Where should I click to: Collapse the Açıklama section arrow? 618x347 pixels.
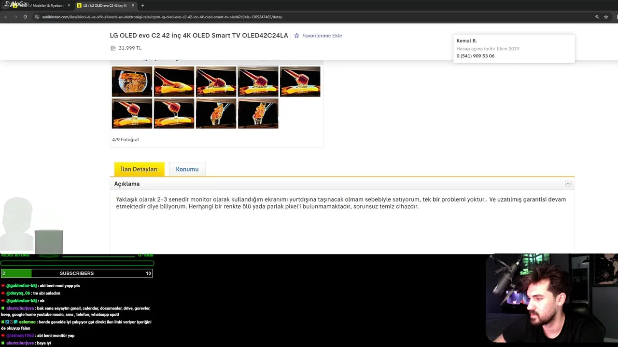[x=568, y=184]
